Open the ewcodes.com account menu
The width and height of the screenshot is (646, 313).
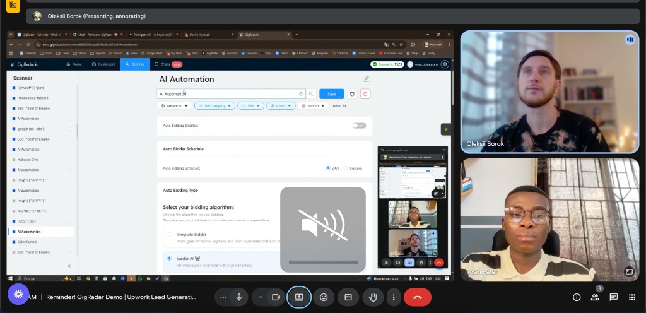[423, 64]
